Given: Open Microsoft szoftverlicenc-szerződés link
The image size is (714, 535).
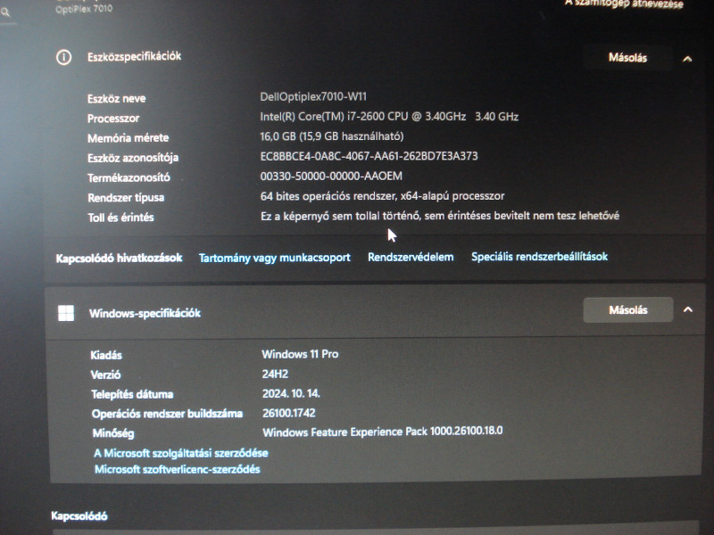Looking at the screenshot, I should point(177,469).
